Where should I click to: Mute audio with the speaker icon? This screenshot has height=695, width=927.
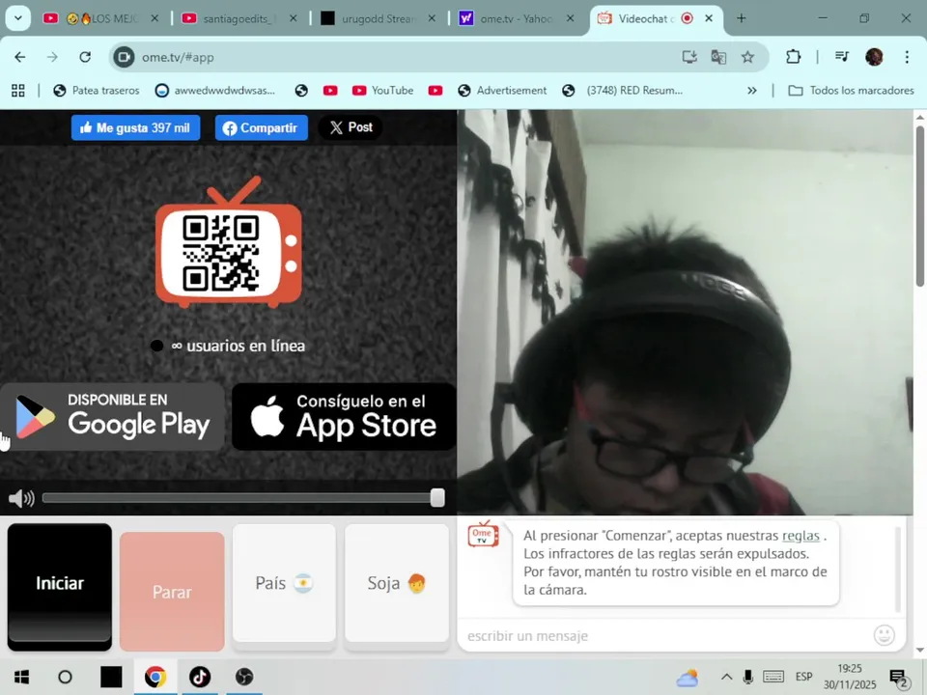[x=21, y=498]
